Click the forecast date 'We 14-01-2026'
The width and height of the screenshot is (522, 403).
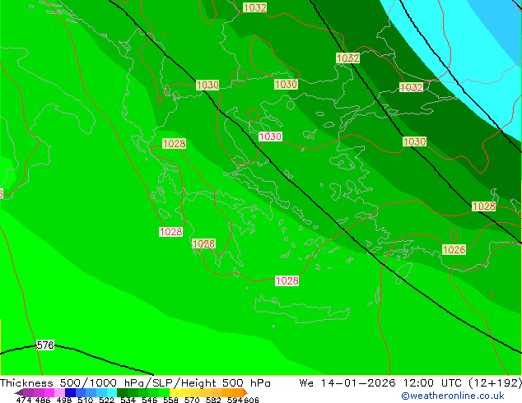347,383
